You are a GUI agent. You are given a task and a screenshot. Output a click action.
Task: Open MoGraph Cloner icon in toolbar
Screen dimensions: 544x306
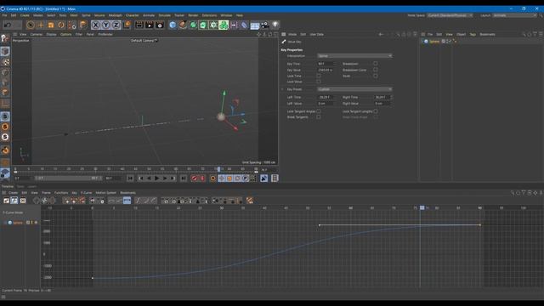(224, 25)
